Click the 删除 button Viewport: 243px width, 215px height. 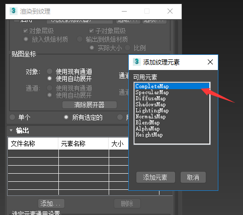pyautogui.click(x=127, y=203)
